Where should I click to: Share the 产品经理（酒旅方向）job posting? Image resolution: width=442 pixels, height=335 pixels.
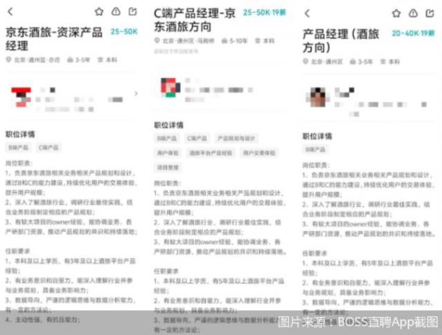[430, 13]
